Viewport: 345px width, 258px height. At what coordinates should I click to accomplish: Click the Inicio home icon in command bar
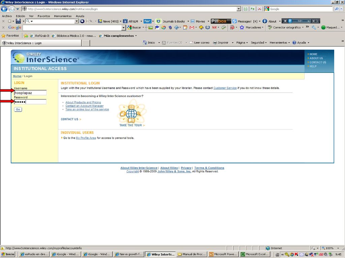(x=145, y=43)
